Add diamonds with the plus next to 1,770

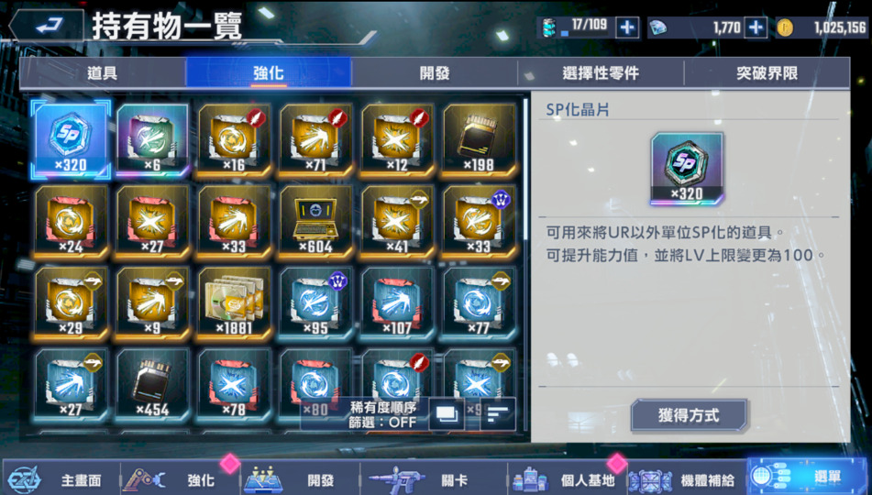756,27
